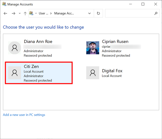Close the Manage Accounts window

point(155,4)
